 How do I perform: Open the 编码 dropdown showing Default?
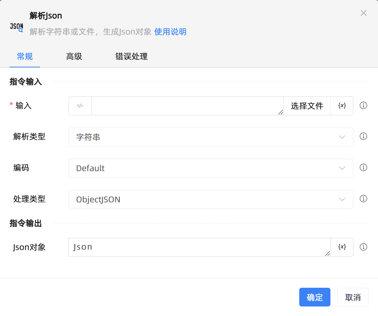point(211,168)
